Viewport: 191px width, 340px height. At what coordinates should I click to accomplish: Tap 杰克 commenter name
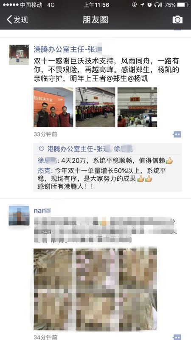44,171
